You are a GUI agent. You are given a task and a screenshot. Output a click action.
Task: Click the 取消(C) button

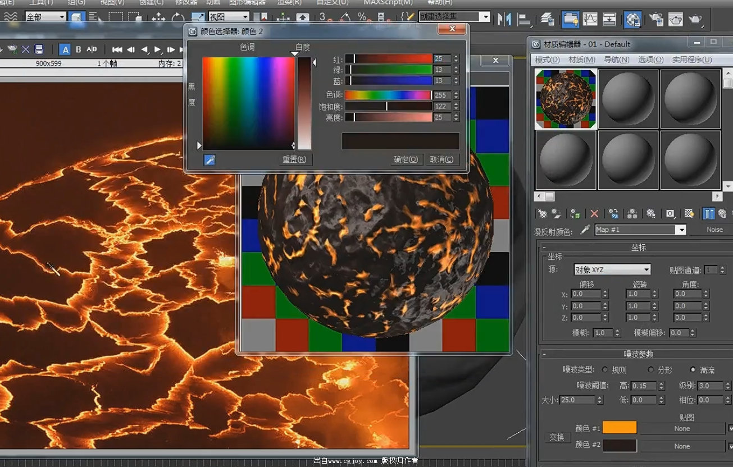coord(441,159)
